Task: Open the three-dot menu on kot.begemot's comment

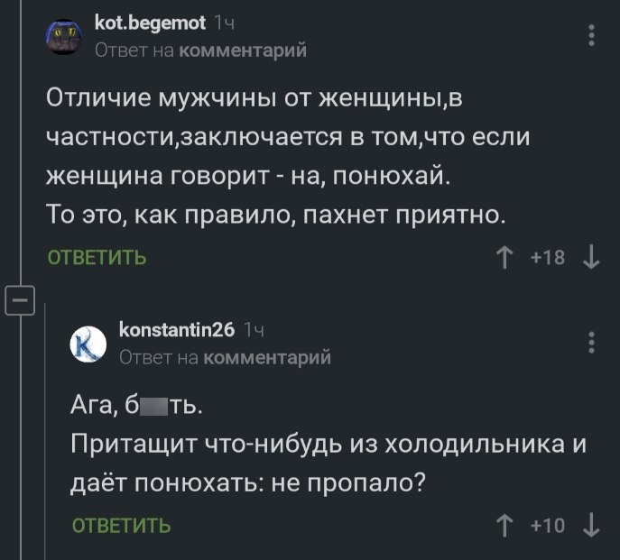Action: (x=591, y=35)
